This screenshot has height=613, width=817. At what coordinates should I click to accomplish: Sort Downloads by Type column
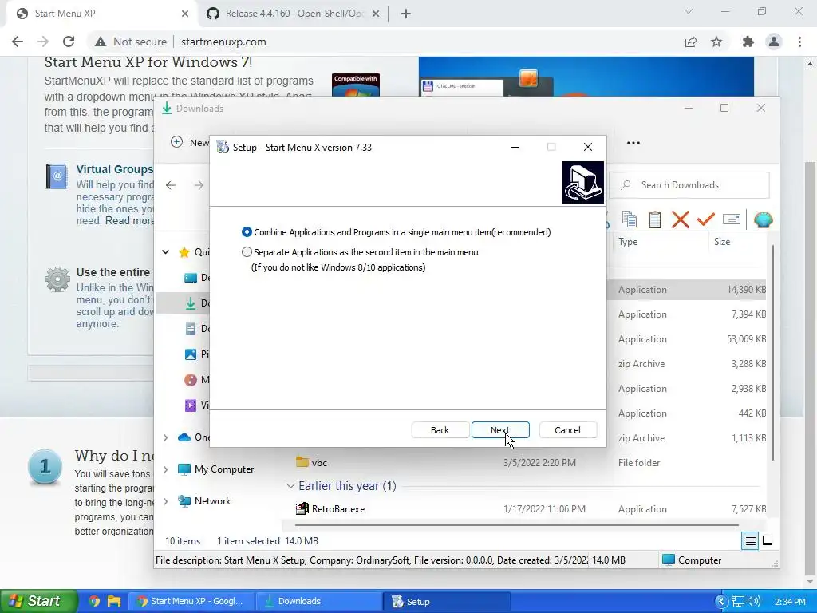(628, 242)
